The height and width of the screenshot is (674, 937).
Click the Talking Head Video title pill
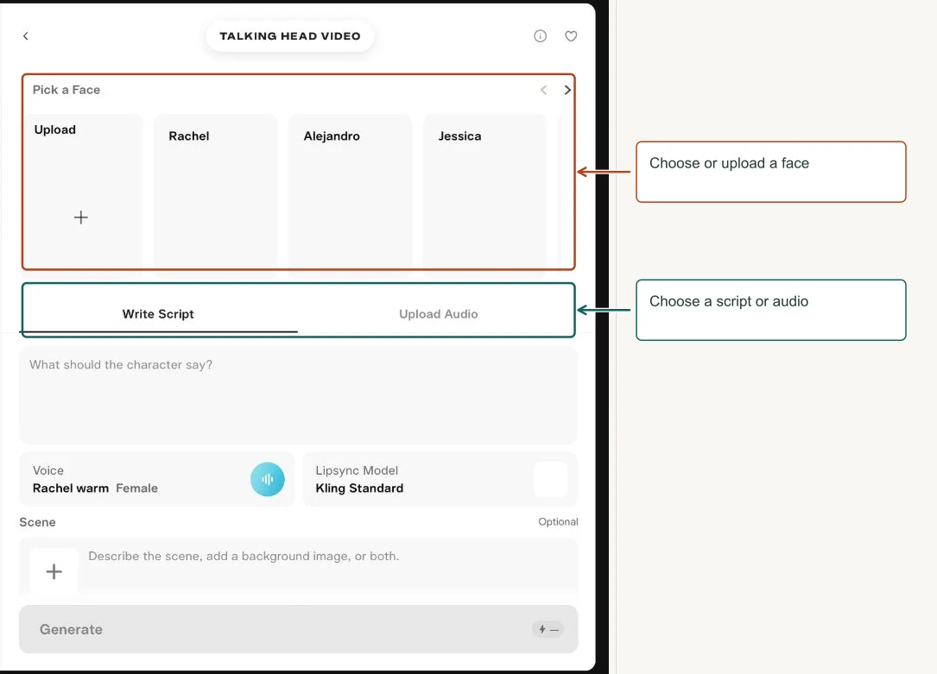click(290, 36)
